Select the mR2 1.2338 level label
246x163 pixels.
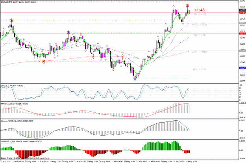click(x=200, y=25)
